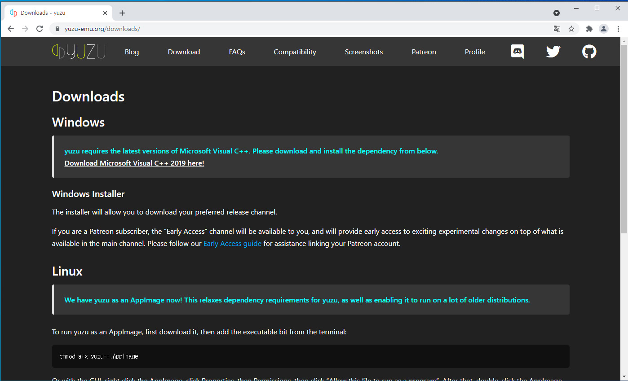Open the Chrome extensions puzzle icon
The height and width of the screenshot is (381, 628).
tap(589, 29)
